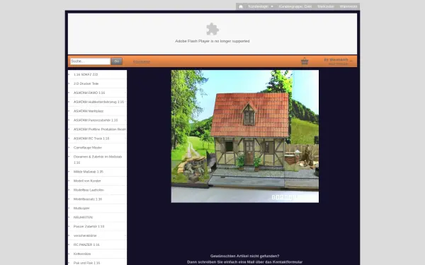Click the Go search button
Screen dimensions: 425x265
click(x=117, y=61)
